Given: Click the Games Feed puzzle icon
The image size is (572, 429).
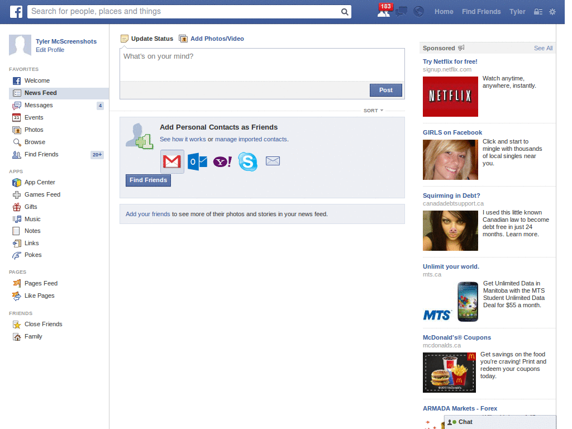Looking at the screenshot, I should point(17,195).
